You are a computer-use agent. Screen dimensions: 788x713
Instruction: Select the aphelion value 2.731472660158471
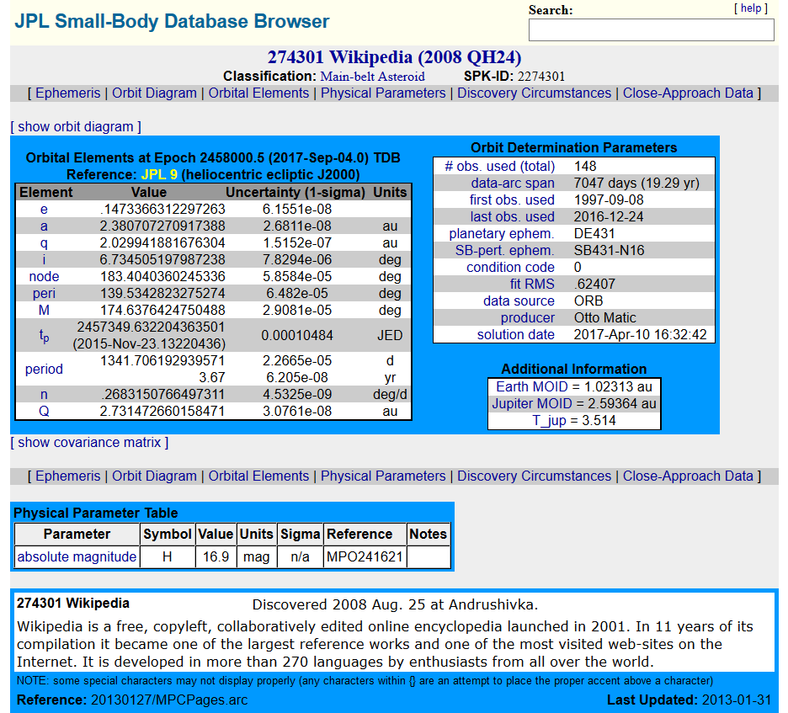(162, 411)
